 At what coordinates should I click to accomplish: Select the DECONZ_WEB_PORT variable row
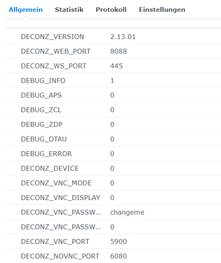pyautogui.click(x=113, y=51)
